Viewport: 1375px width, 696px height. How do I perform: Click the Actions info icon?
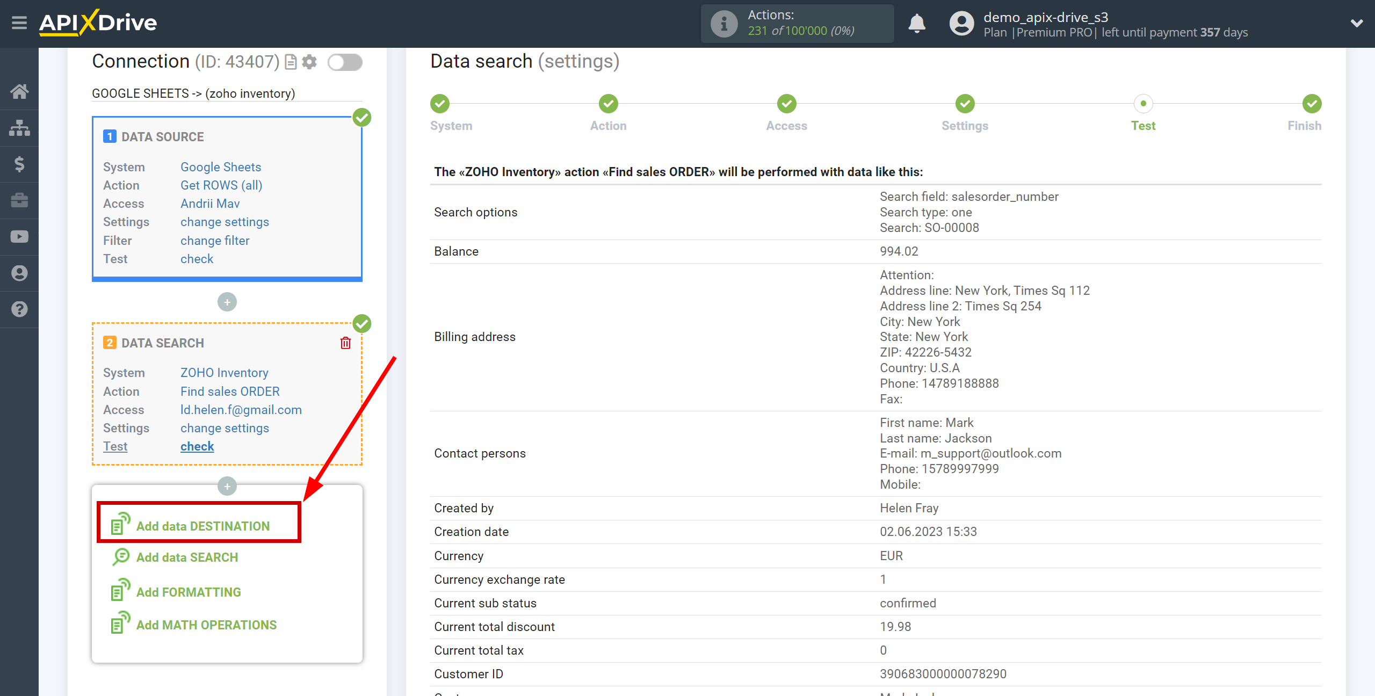coord(724,24)
